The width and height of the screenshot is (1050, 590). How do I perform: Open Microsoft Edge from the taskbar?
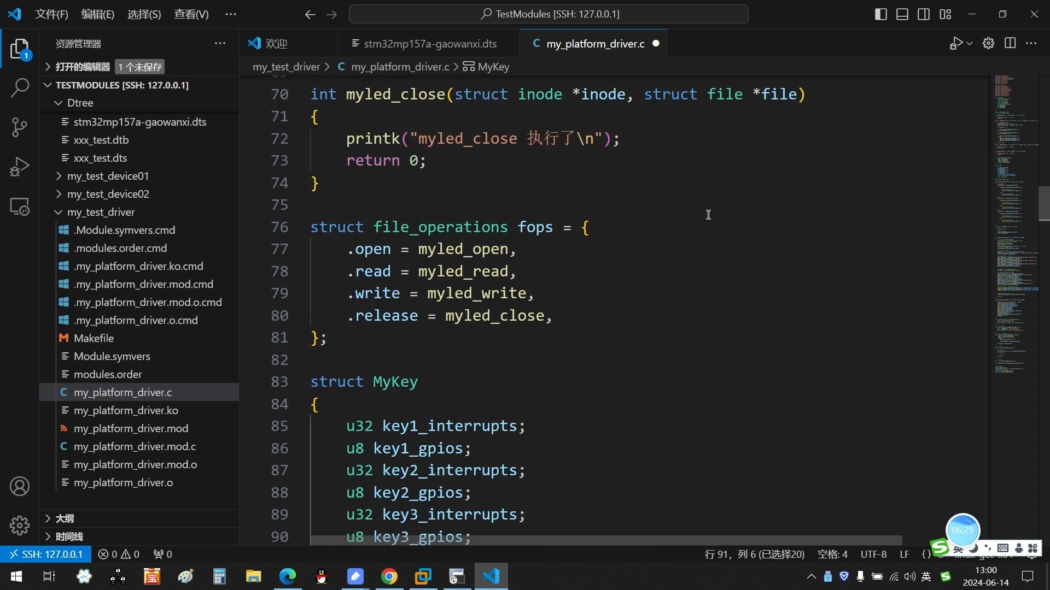pos(287,576)
